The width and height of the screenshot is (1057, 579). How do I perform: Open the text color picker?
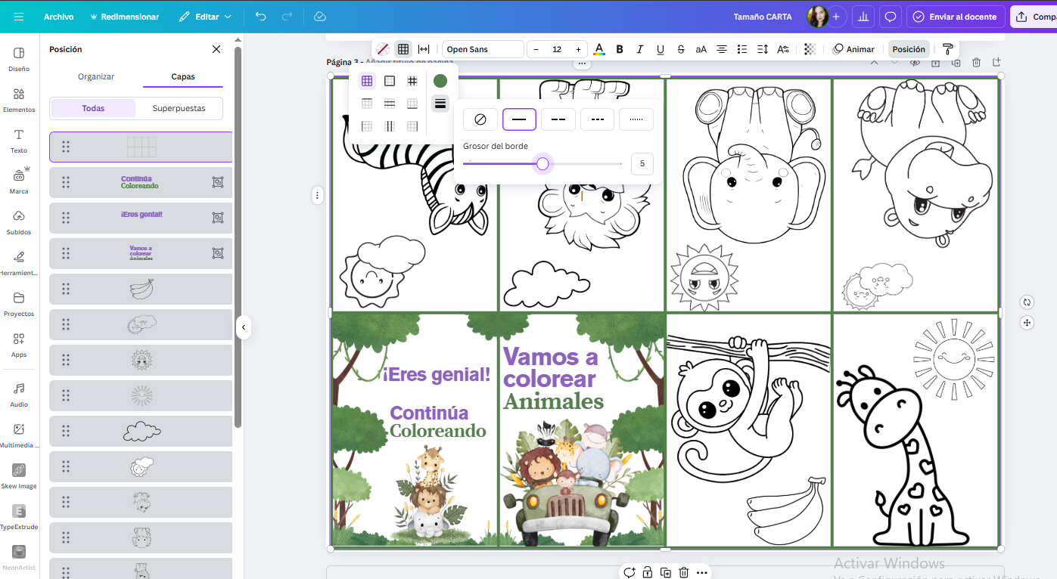[599, 49]
